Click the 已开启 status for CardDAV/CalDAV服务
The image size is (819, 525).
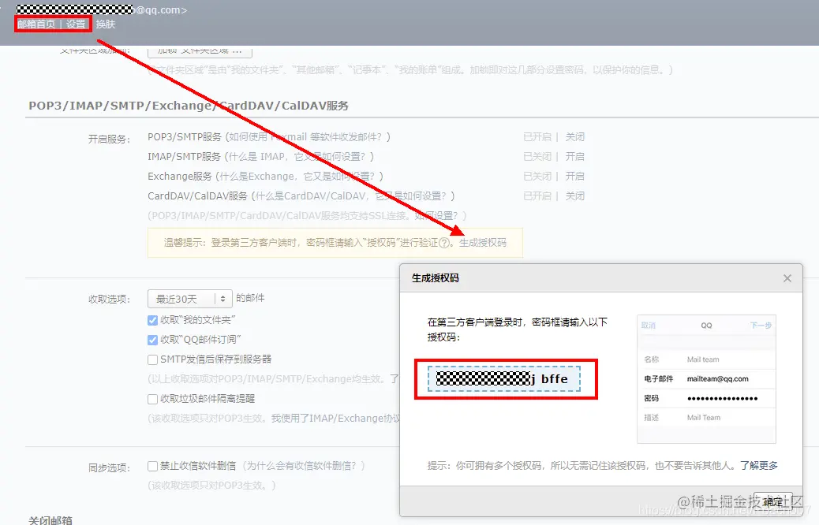pos(537,196)
